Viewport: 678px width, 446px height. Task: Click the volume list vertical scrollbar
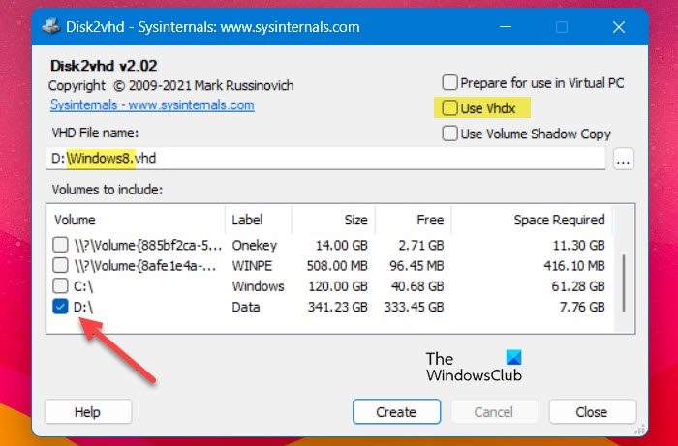(624, 283)
